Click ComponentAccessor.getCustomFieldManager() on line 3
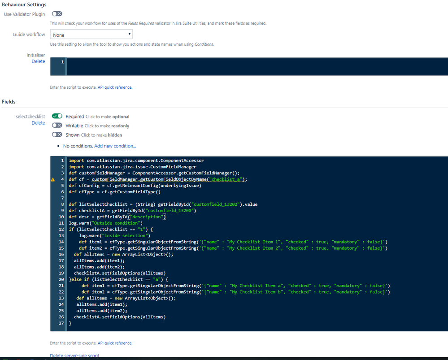The image size is (448, 360). click(x=186, y=173)
